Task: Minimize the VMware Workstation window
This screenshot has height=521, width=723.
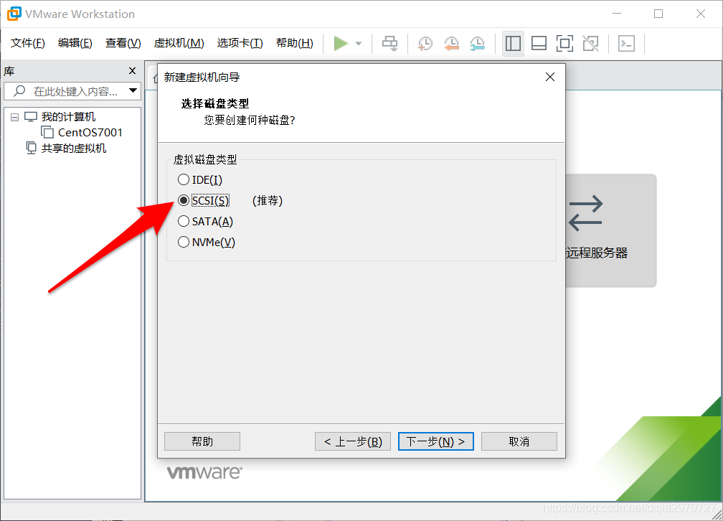Action: [x=617, y=14]
